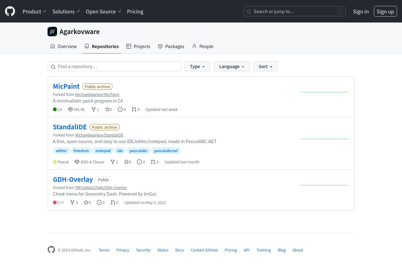
Task: Click the GitHub logo in the footer
Action: (51, 250)
